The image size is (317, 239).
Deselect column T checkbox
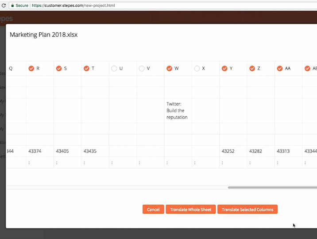tap(86, 69)
